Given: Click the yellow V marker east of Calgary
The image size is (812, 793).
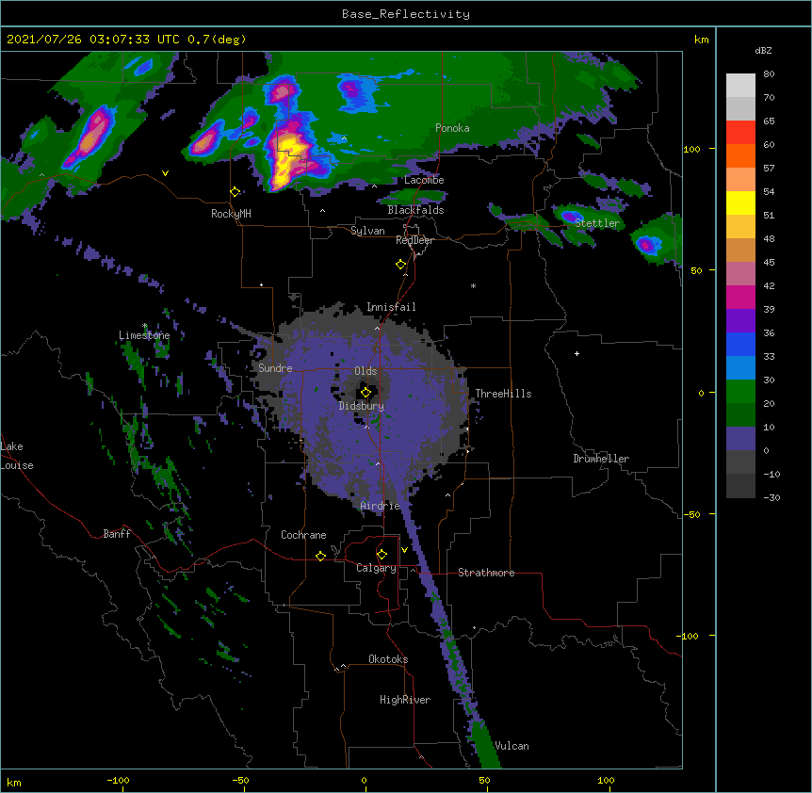Looking at the screenshot, I should [x=404, y=550].
